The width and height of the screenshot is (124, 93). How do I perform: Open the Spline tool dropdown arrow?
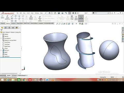(21, 16)
